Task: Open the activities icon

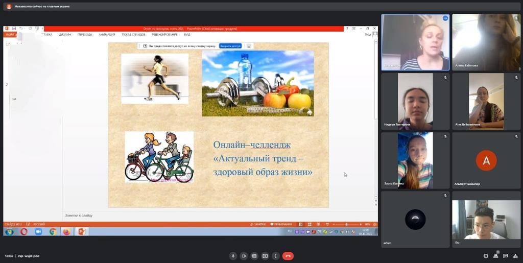Action: tap(515, 256)
